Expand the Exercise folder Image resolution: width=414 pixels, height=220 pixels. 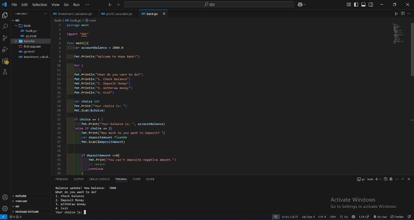click(16, 41)
